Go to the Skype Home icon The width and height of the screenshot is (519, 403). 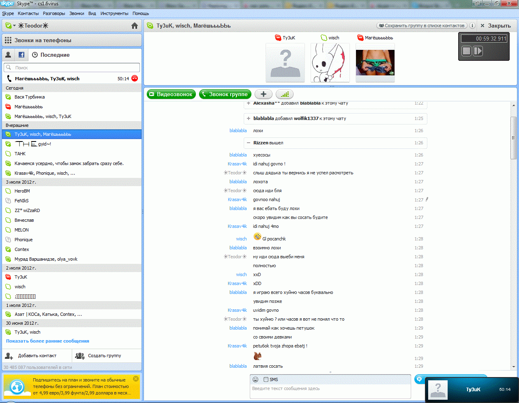[135, 26]
